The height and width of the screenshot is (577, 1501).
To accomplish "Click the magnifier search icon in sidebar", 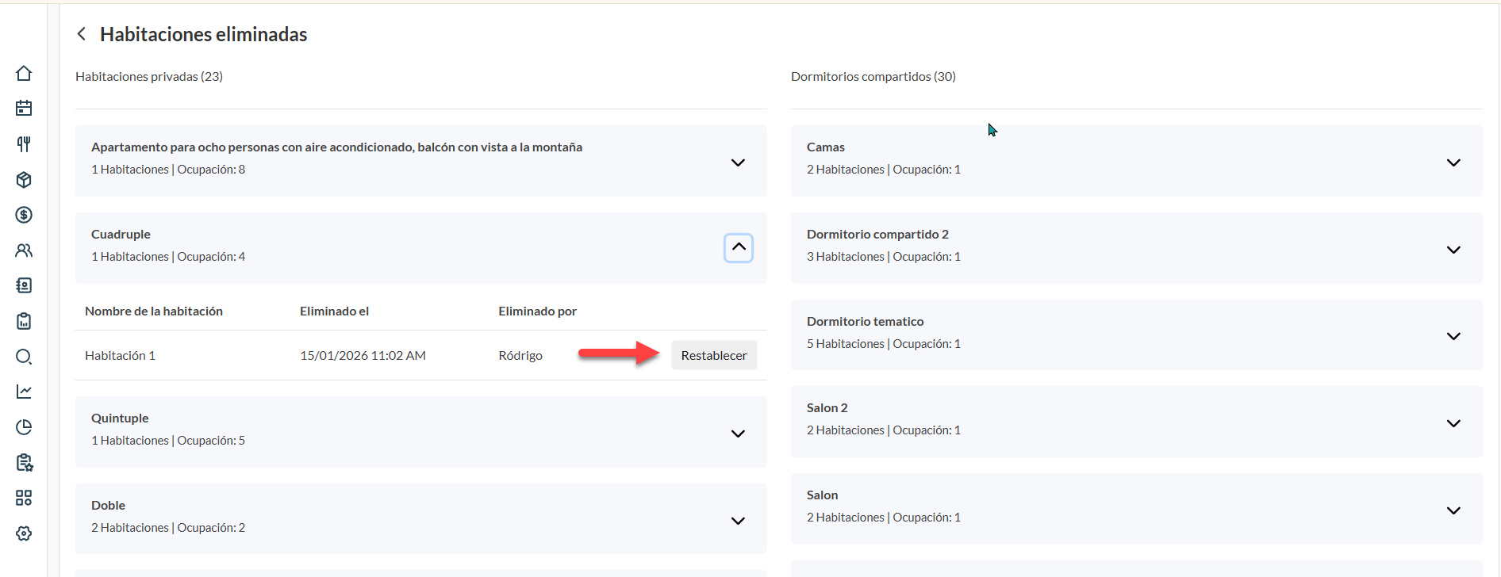I will (x=24, y=357).
